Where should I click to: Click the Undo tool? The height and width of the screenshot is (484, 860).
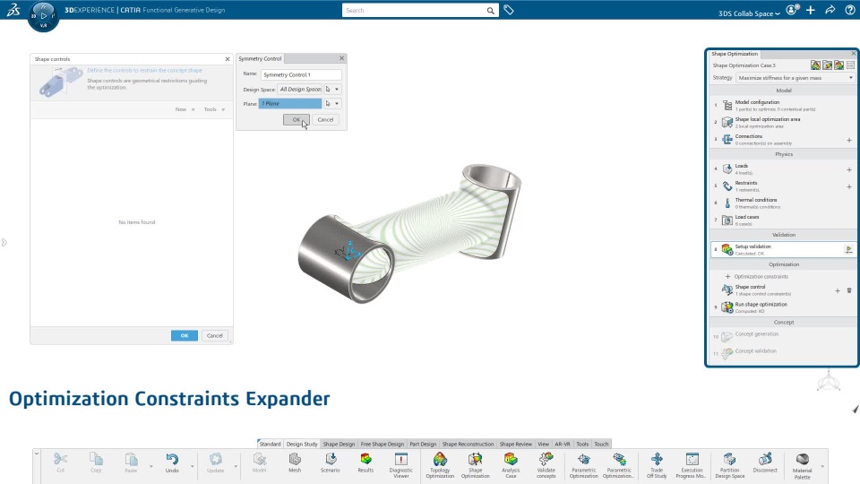[172, 462]
